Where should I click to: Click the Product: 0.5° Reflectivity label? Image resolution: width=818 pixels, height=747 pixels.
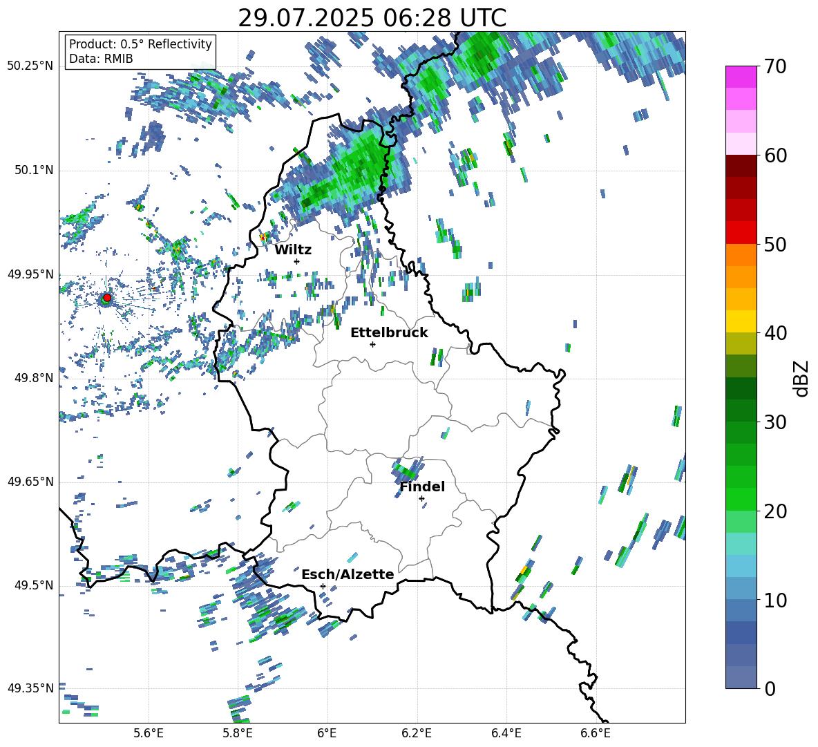click(x=140, y=44)
